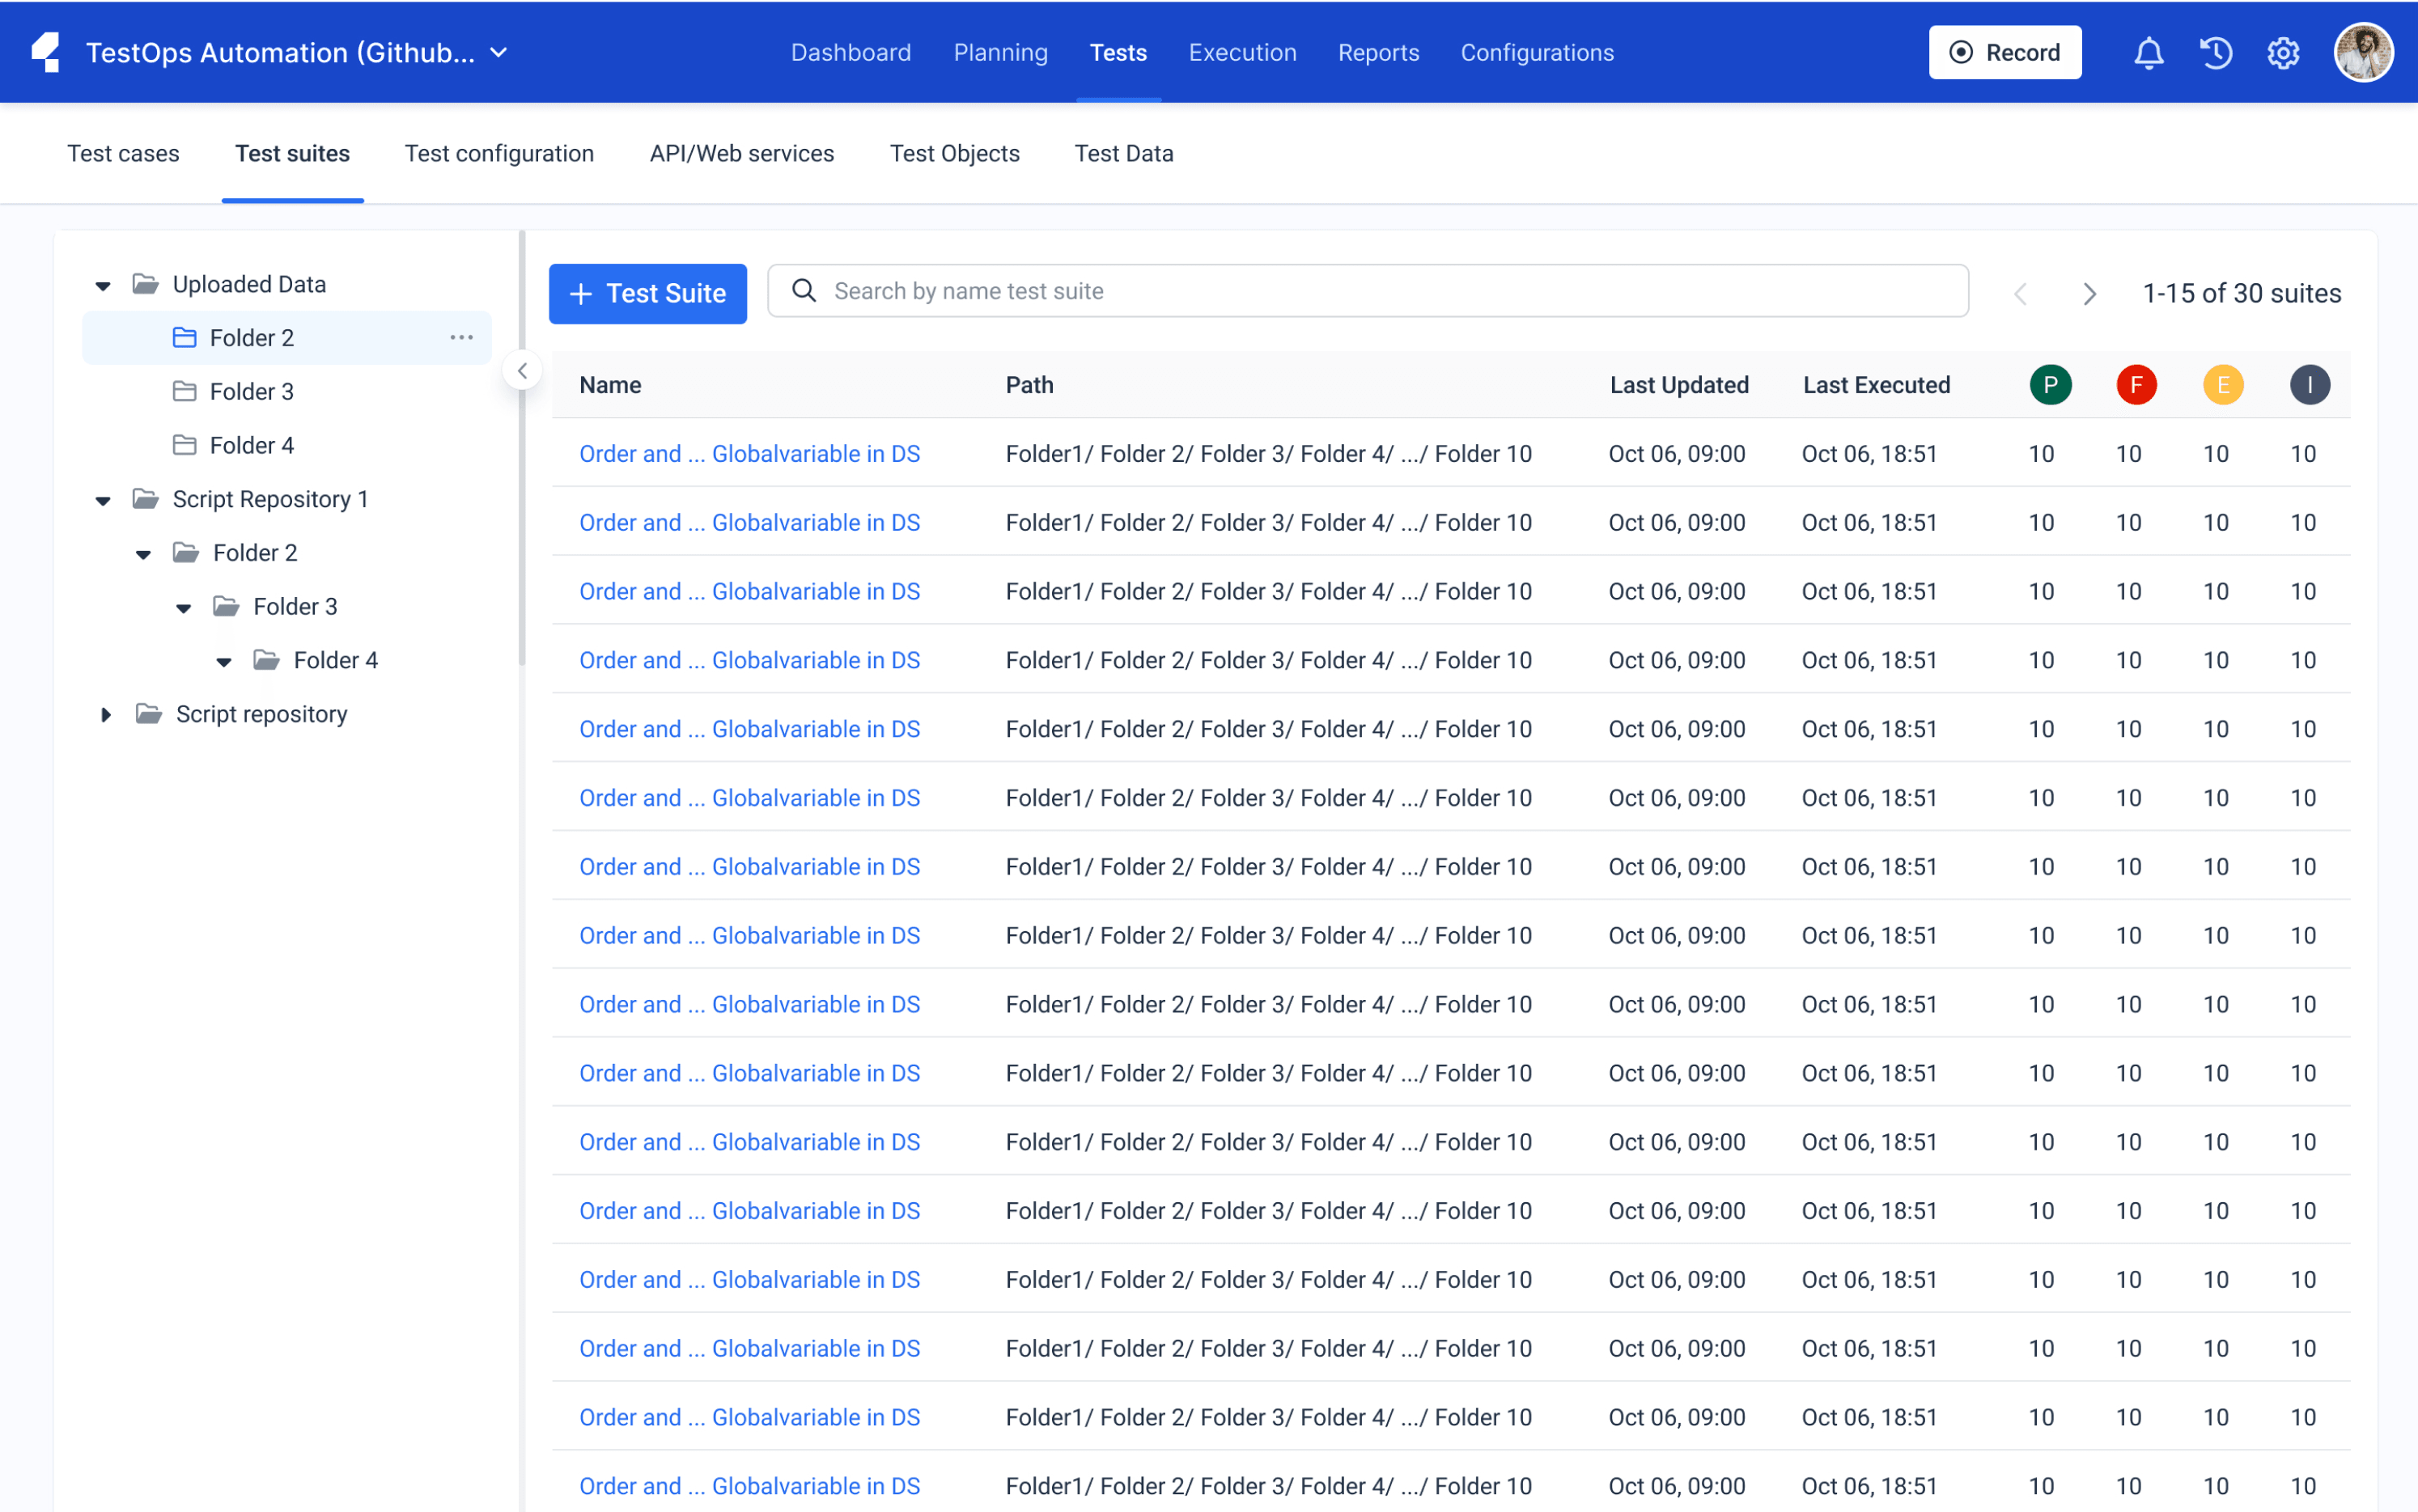
Task: Sort by the Last Updated column header
Action: pyautogui.click(x=1679, y=385)
